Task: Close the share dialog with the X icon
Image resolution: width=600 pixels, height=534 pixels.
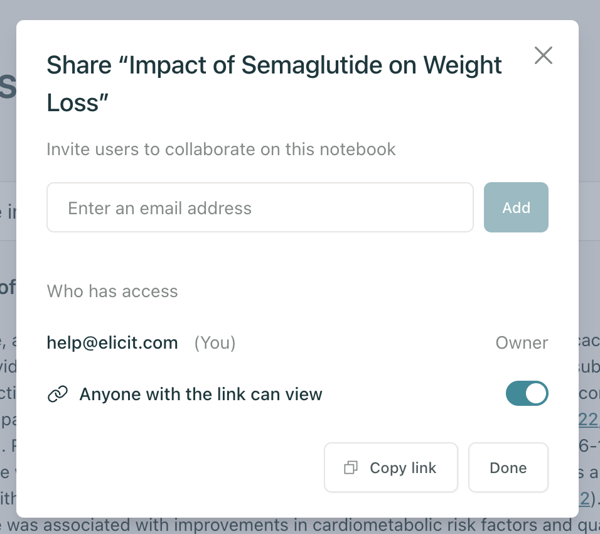Action: coord(543,55)
